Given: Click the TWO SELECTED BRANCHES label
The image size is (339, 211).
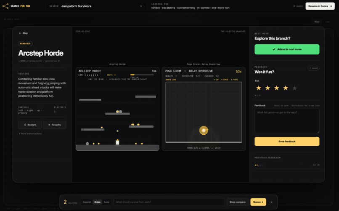Looking at the screenshot, I should pos(233,32).
